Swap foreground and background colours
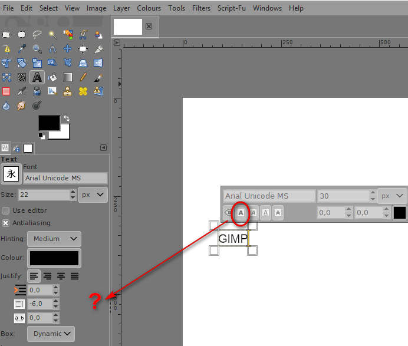The width and height of the screenshot is (408, 346). tap(66, 118)
